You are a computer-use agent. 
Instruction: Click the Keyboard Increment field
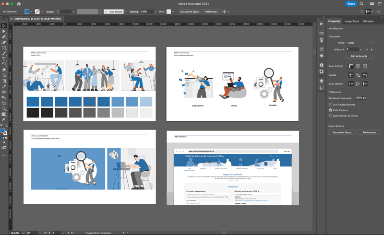[x=360, y=98]
